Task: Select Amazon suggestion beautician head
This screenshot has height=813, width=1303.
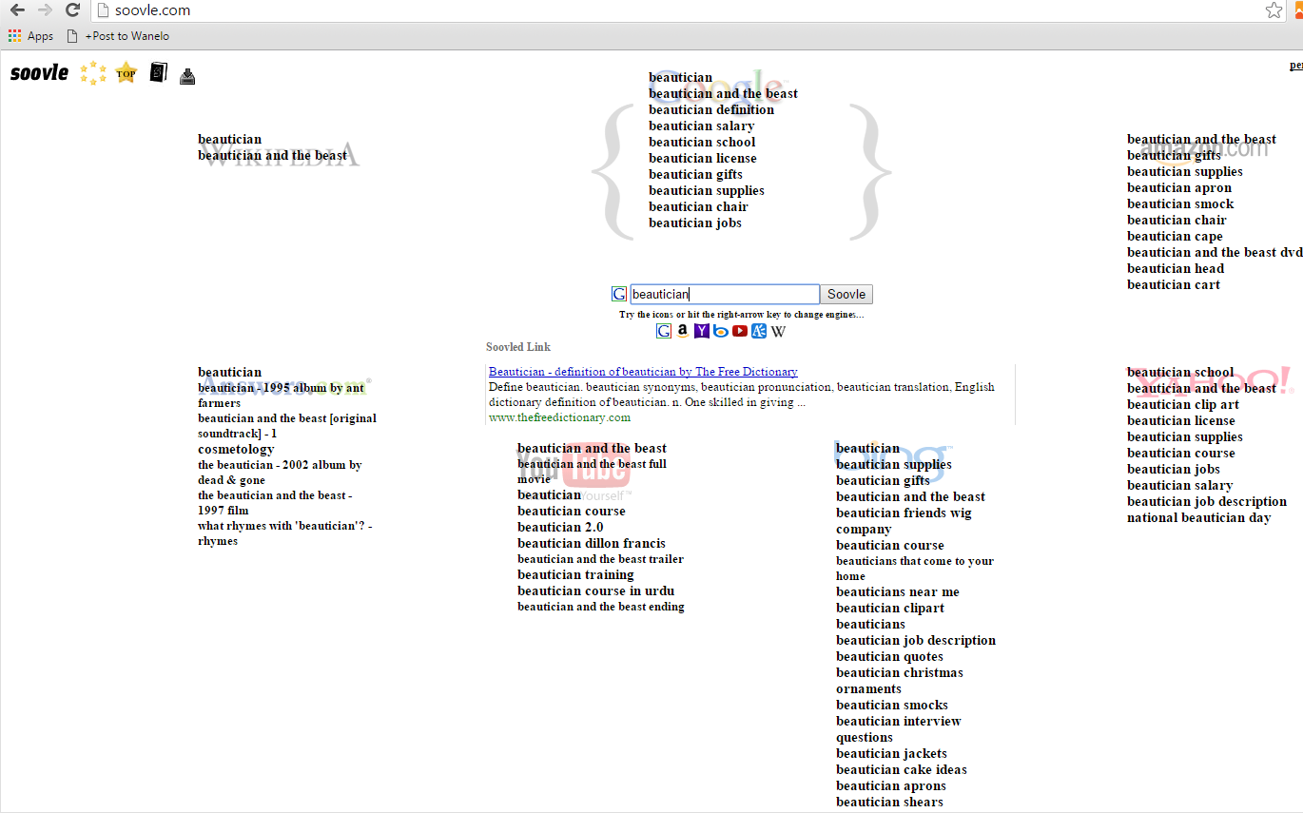Action: pyautogui.click(x=1176, y=268)
